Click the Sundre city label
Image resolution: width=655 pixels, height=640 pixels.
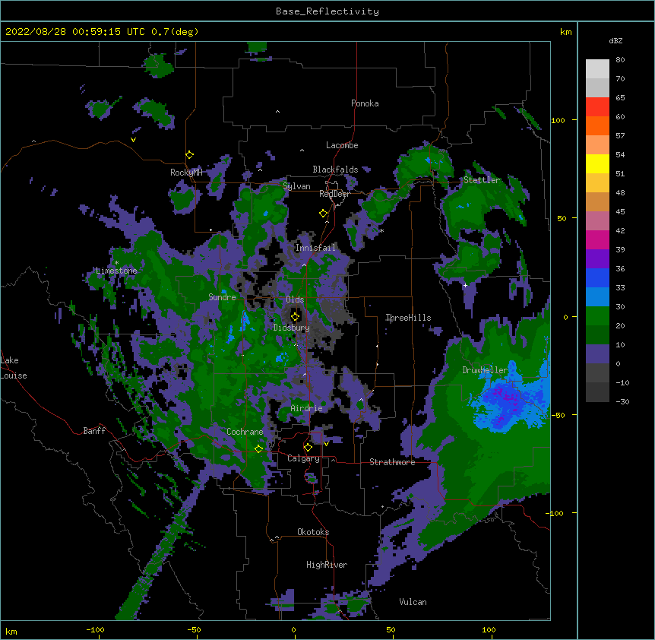(x=222, y=297)
